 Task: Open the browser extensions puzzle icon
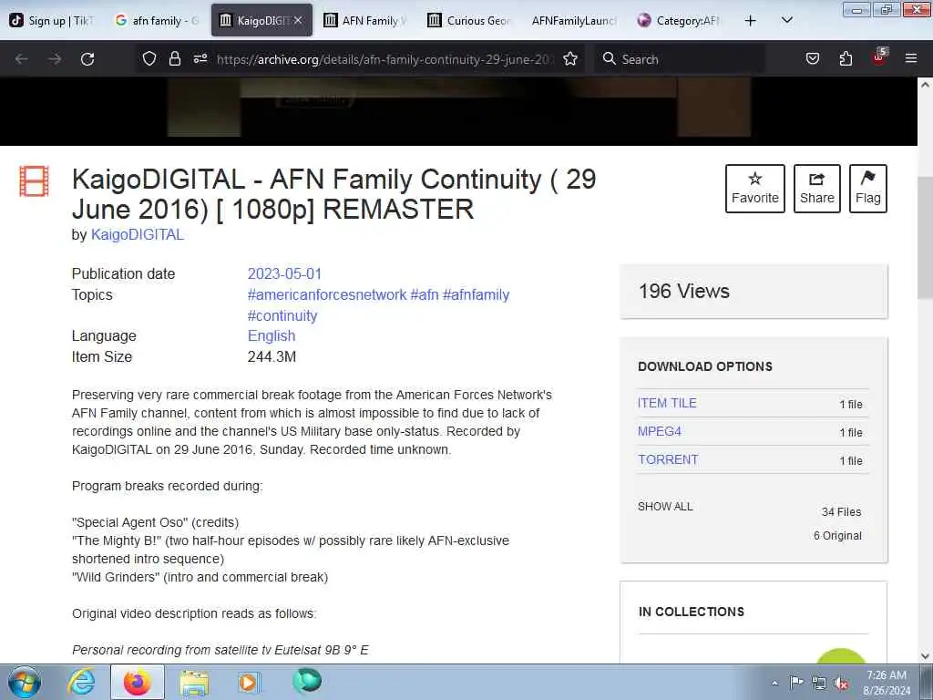coord(846,58)
